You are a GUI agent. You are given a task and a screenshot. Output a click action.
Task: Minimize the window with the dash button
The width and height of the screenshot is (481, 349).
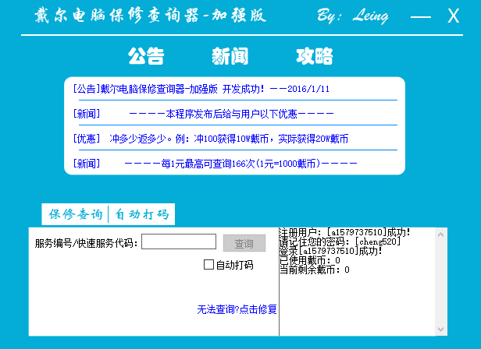coord(421,16)
